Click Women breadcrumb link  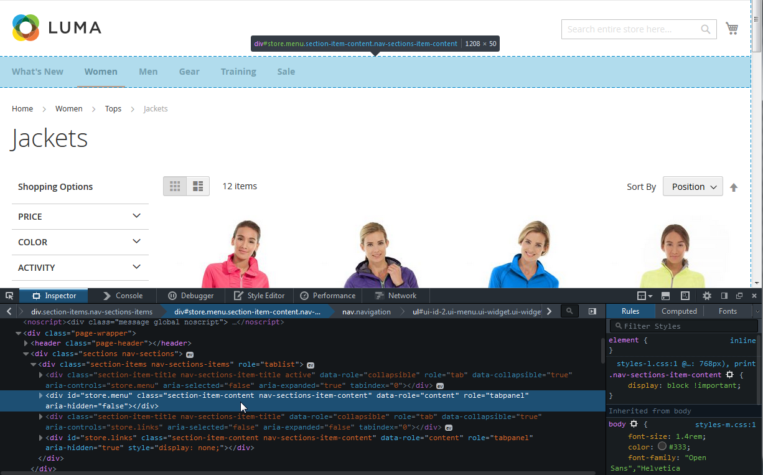click(x=68, y=108)
